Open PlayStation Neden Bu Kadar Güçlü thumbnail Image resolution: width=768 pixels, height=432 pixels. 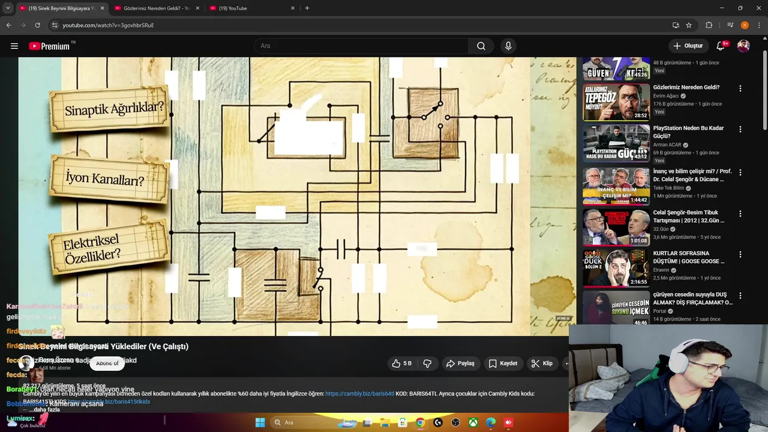tap(616, 143)
